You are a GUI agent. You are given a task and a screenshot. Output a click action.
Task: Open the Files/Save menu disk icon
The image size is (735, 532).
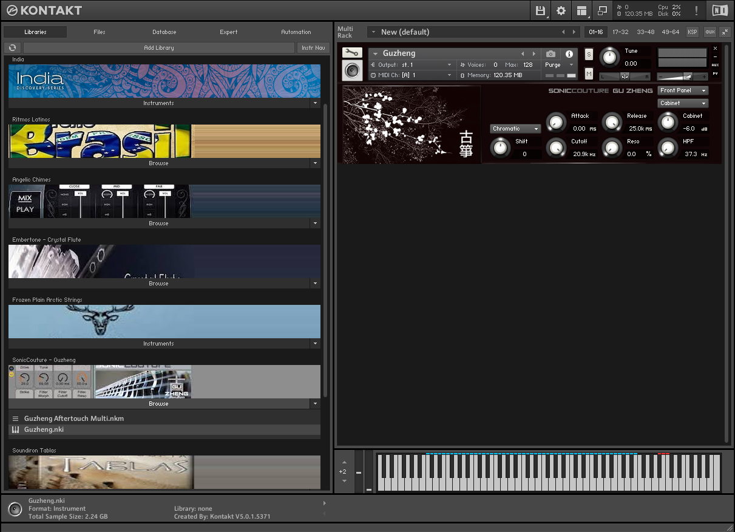pos(540,10)
